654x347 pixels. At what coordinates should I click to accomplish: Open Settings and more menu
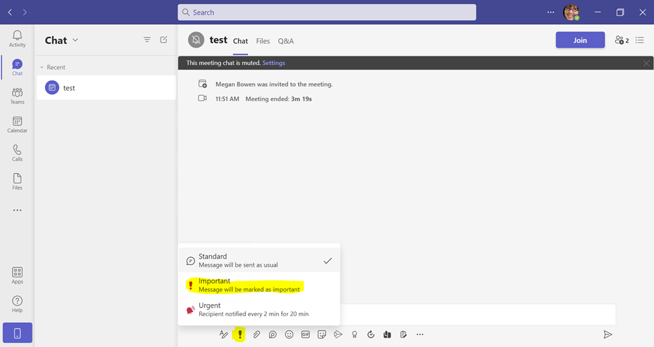pyautogui.click(x=551, y=12)
